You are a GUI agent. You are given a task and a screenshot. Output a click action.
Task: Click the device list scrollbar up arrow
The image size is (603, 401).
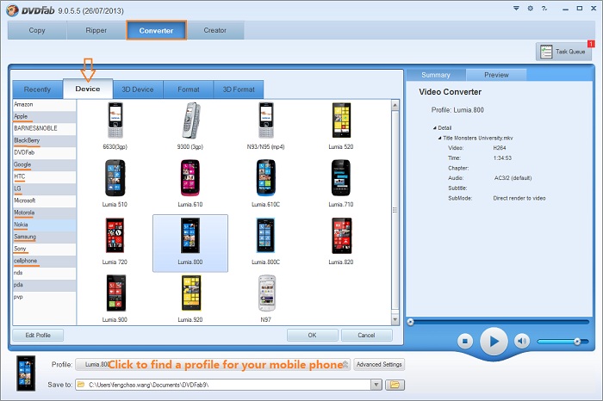395,105
